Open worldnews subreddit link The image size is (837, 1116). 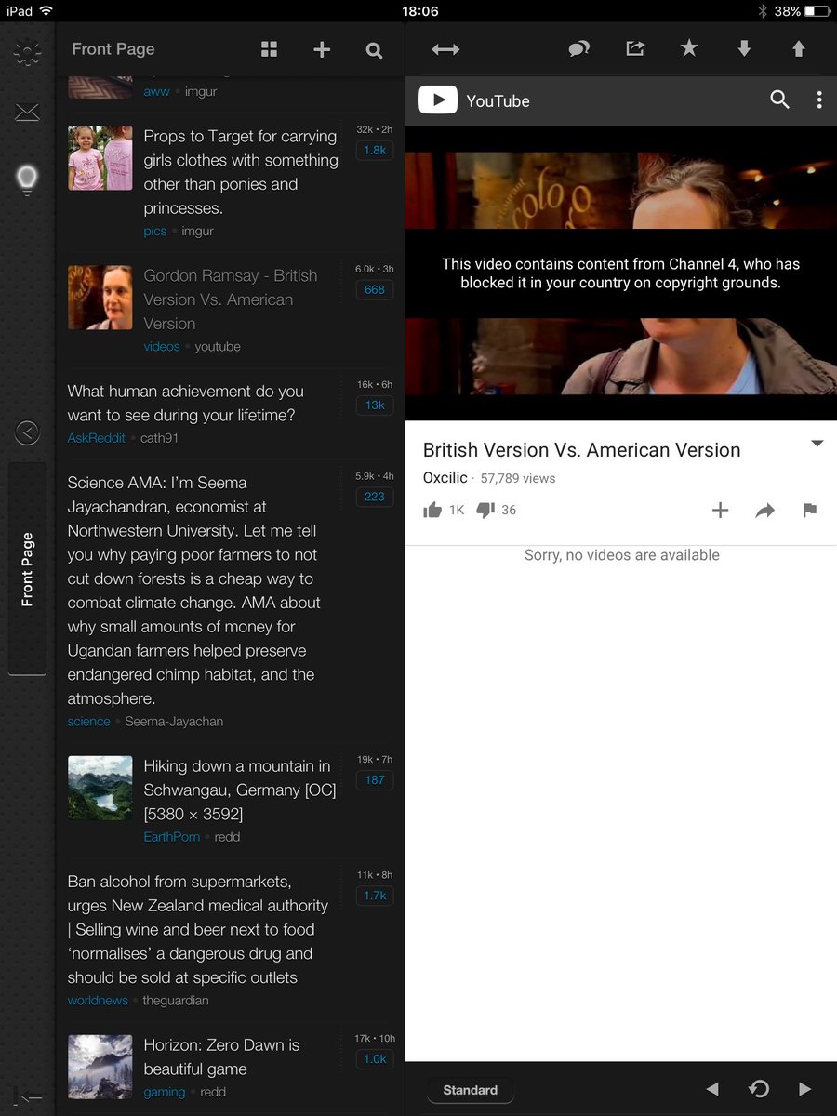98,1000
